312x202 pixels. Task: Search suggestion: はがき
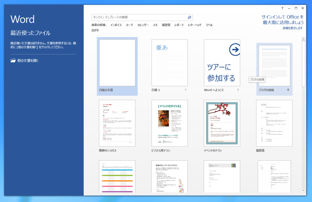pyautogui.click(x=95, y=30)
